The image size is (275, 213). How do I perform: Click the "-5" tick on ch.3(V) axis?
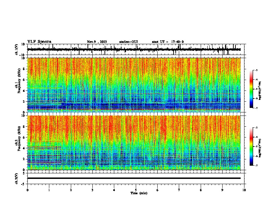tap(24, 184)
